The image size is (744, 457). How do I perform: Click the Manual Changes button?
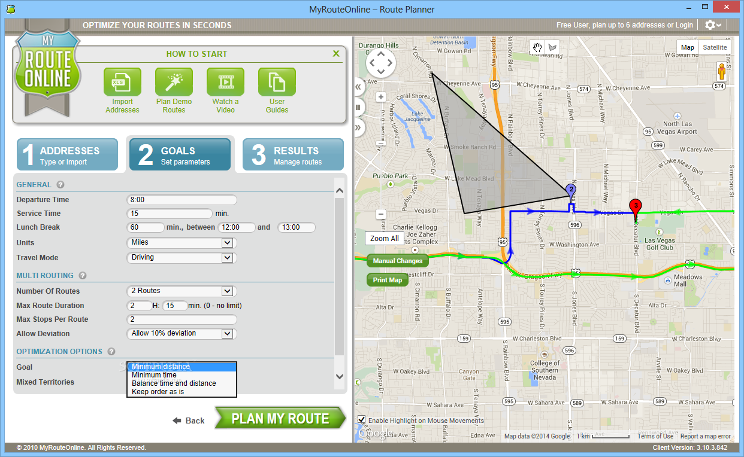(x=398, y=261)
